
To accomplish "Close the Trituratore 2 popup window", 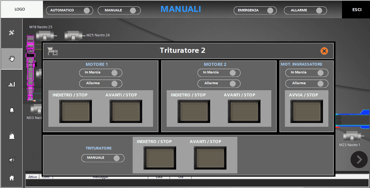I will [x=324, y=51].
